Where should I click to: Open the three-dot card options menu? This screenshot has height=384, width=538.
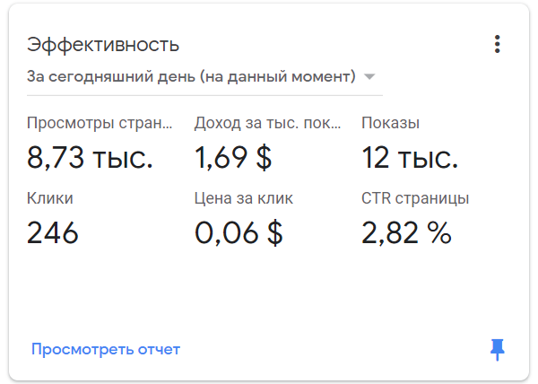coord(497,44)
